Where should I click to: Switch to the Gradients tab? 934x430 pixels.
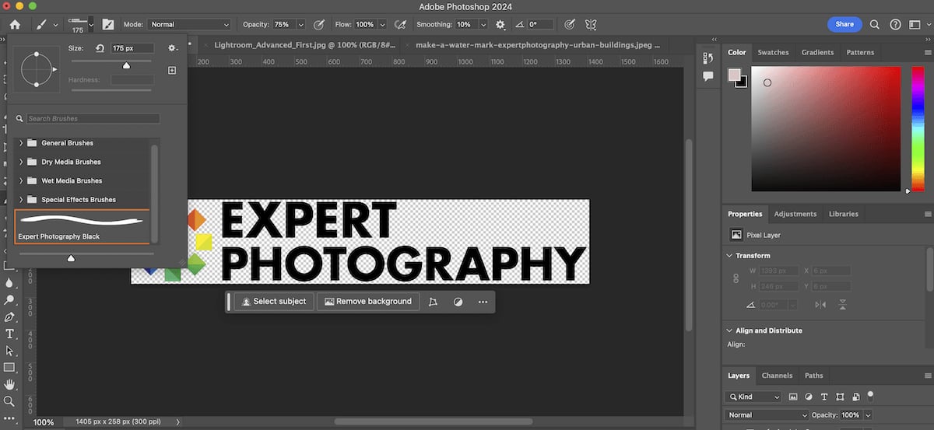click(818, 52)
